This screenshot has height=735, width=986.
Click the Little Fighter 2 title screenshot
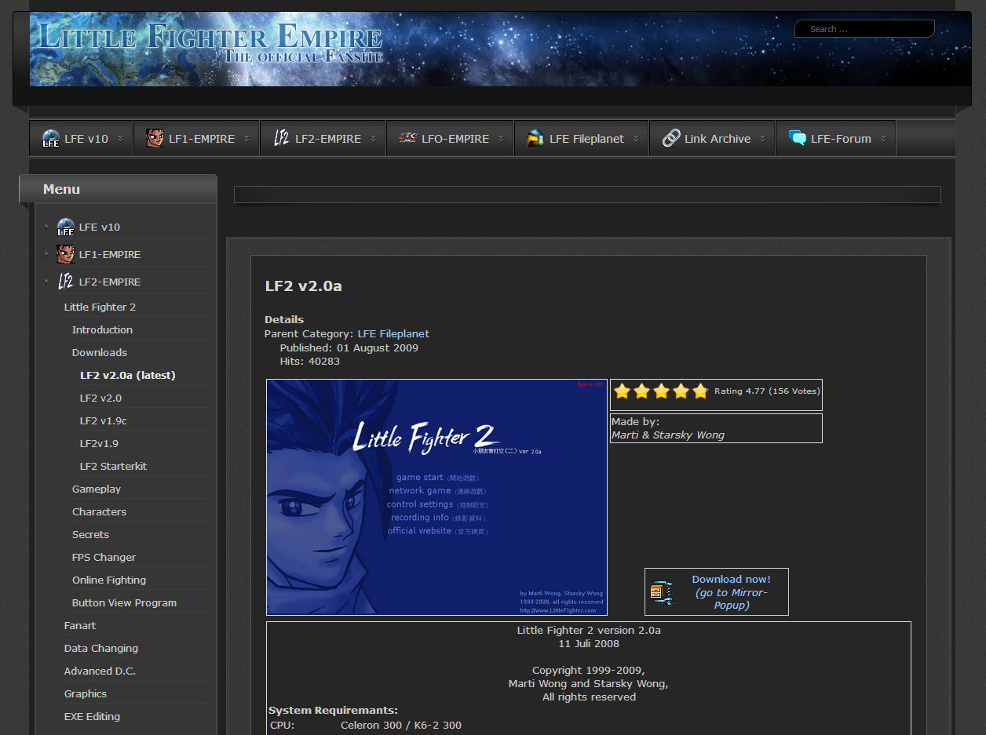pos(436,497)
